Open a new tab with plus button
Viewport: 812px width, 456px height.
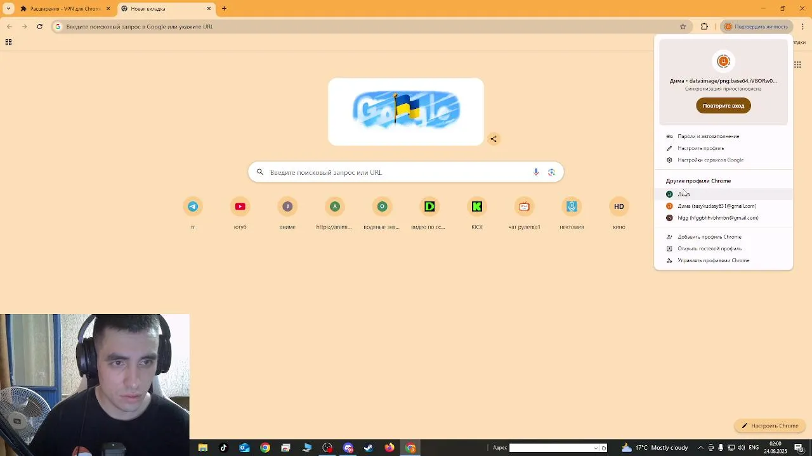click(x=224, y=9)
